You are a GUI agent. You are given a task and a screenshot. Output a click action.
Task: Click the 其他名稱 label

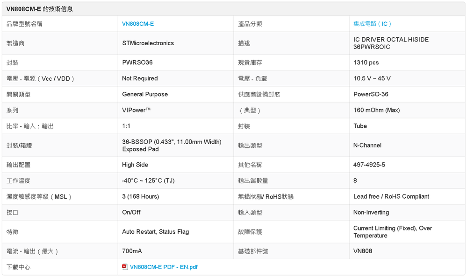pos(250,165)
